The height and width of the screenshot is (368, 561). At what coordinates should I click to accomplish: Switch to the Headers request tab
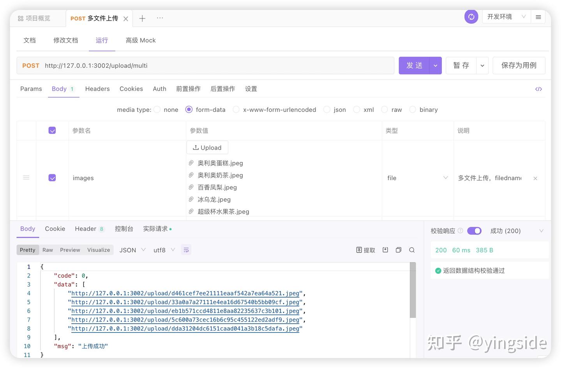tap(97, 89)
